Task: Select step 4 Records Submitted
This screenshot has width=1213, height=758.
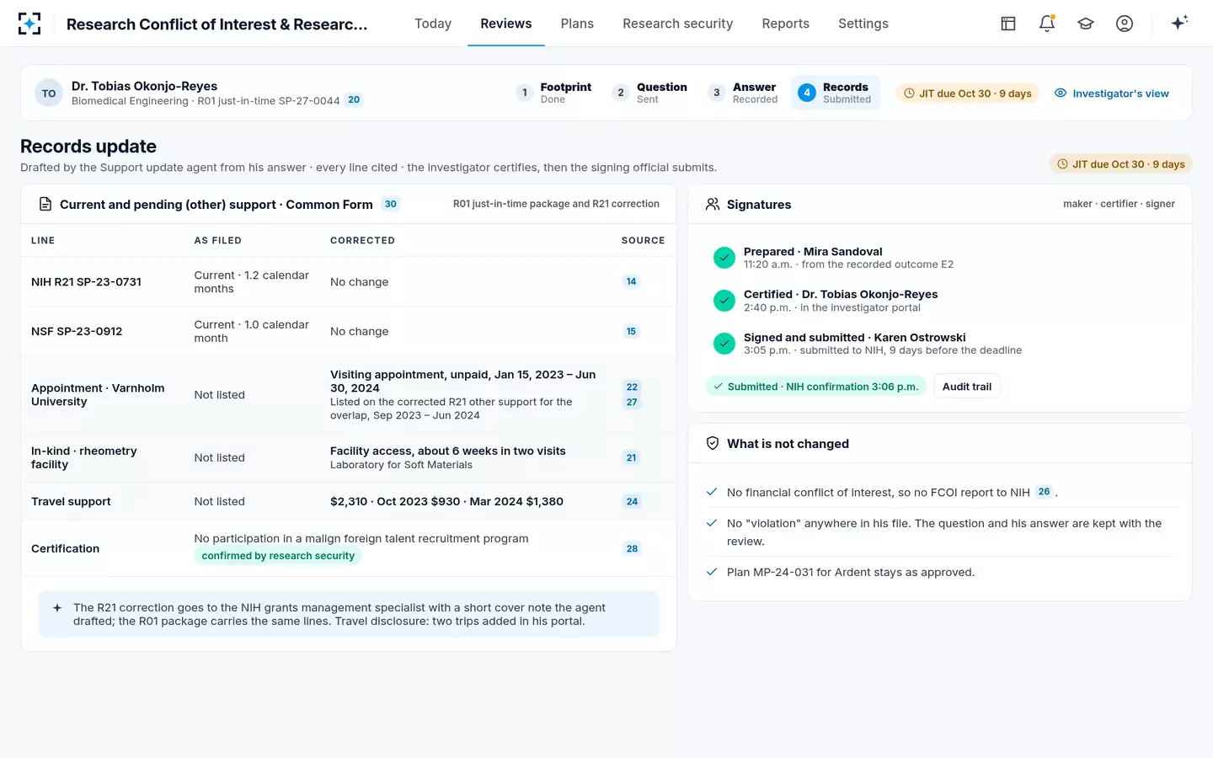Action: pos(836,93)
